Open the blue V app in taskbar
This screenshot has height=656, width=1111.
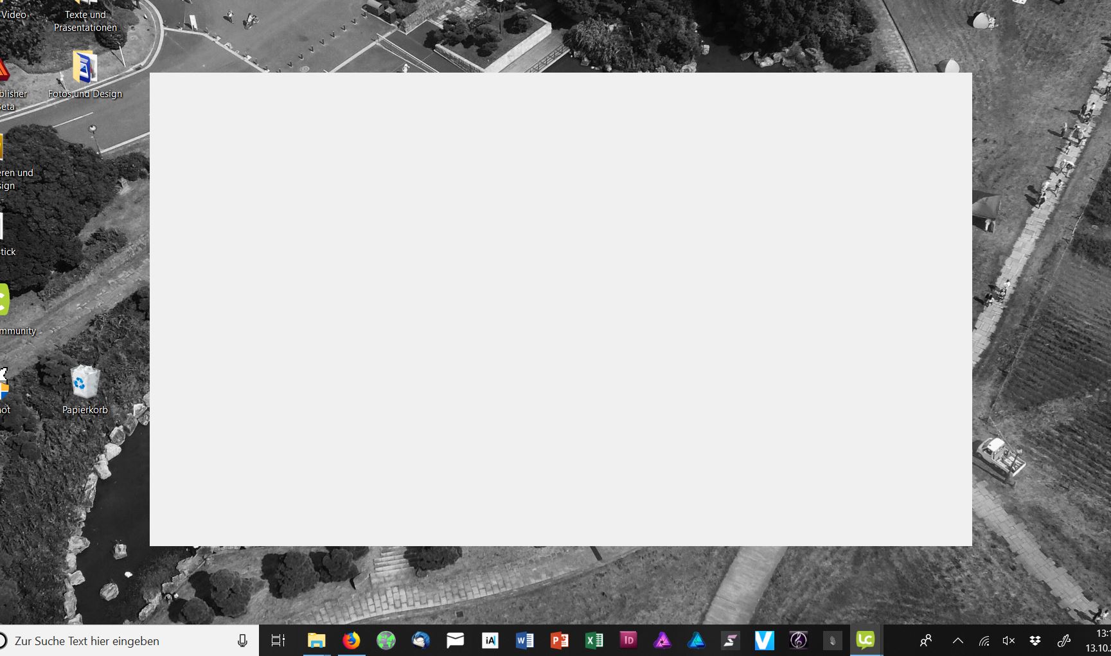point(764,641)
